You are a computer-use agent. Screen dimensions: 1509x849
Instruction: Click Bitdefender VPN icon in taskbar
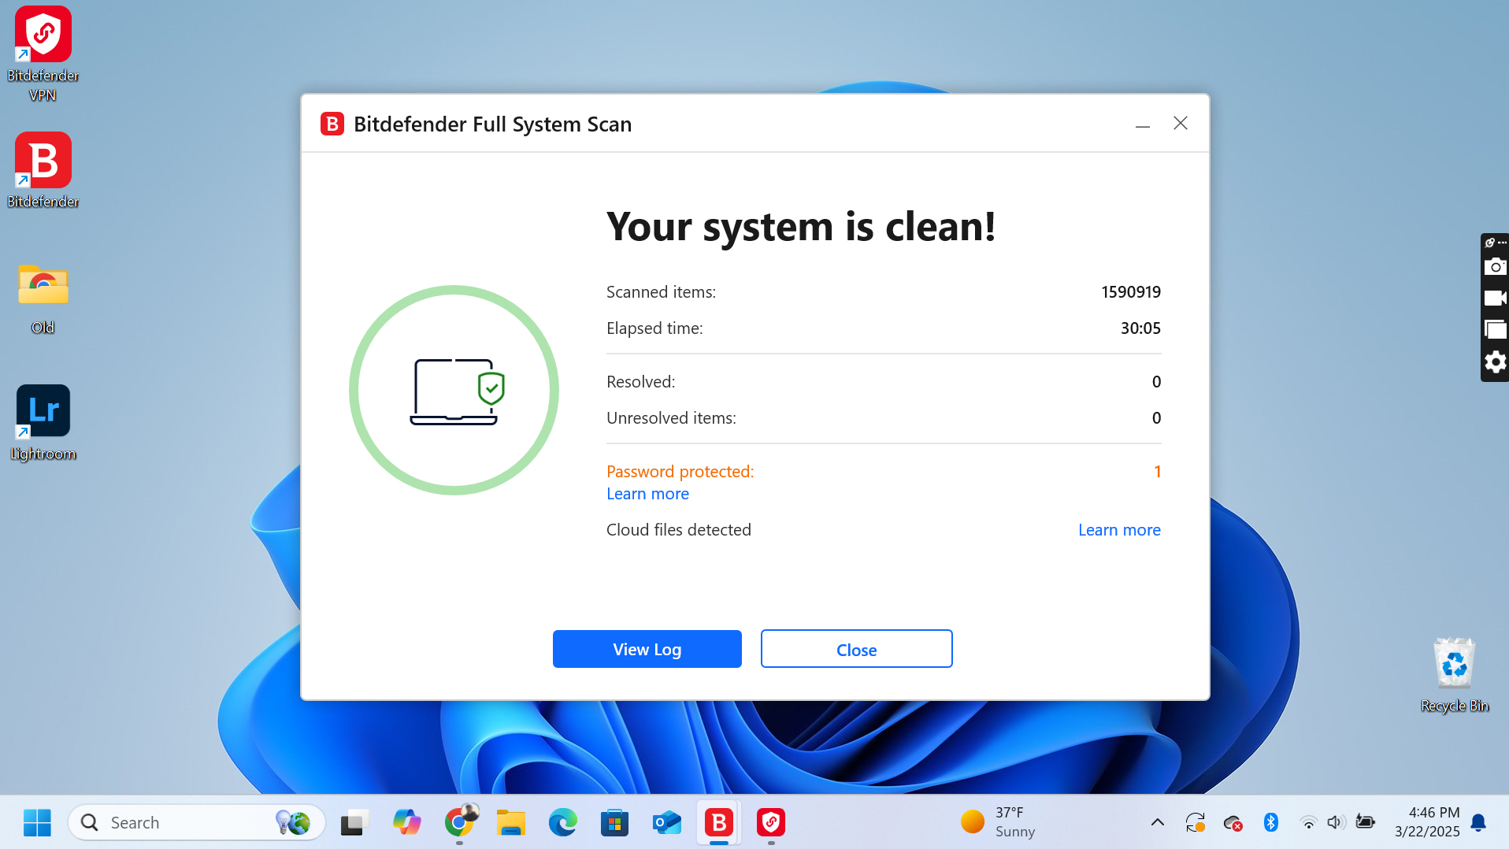coord(770,822)
